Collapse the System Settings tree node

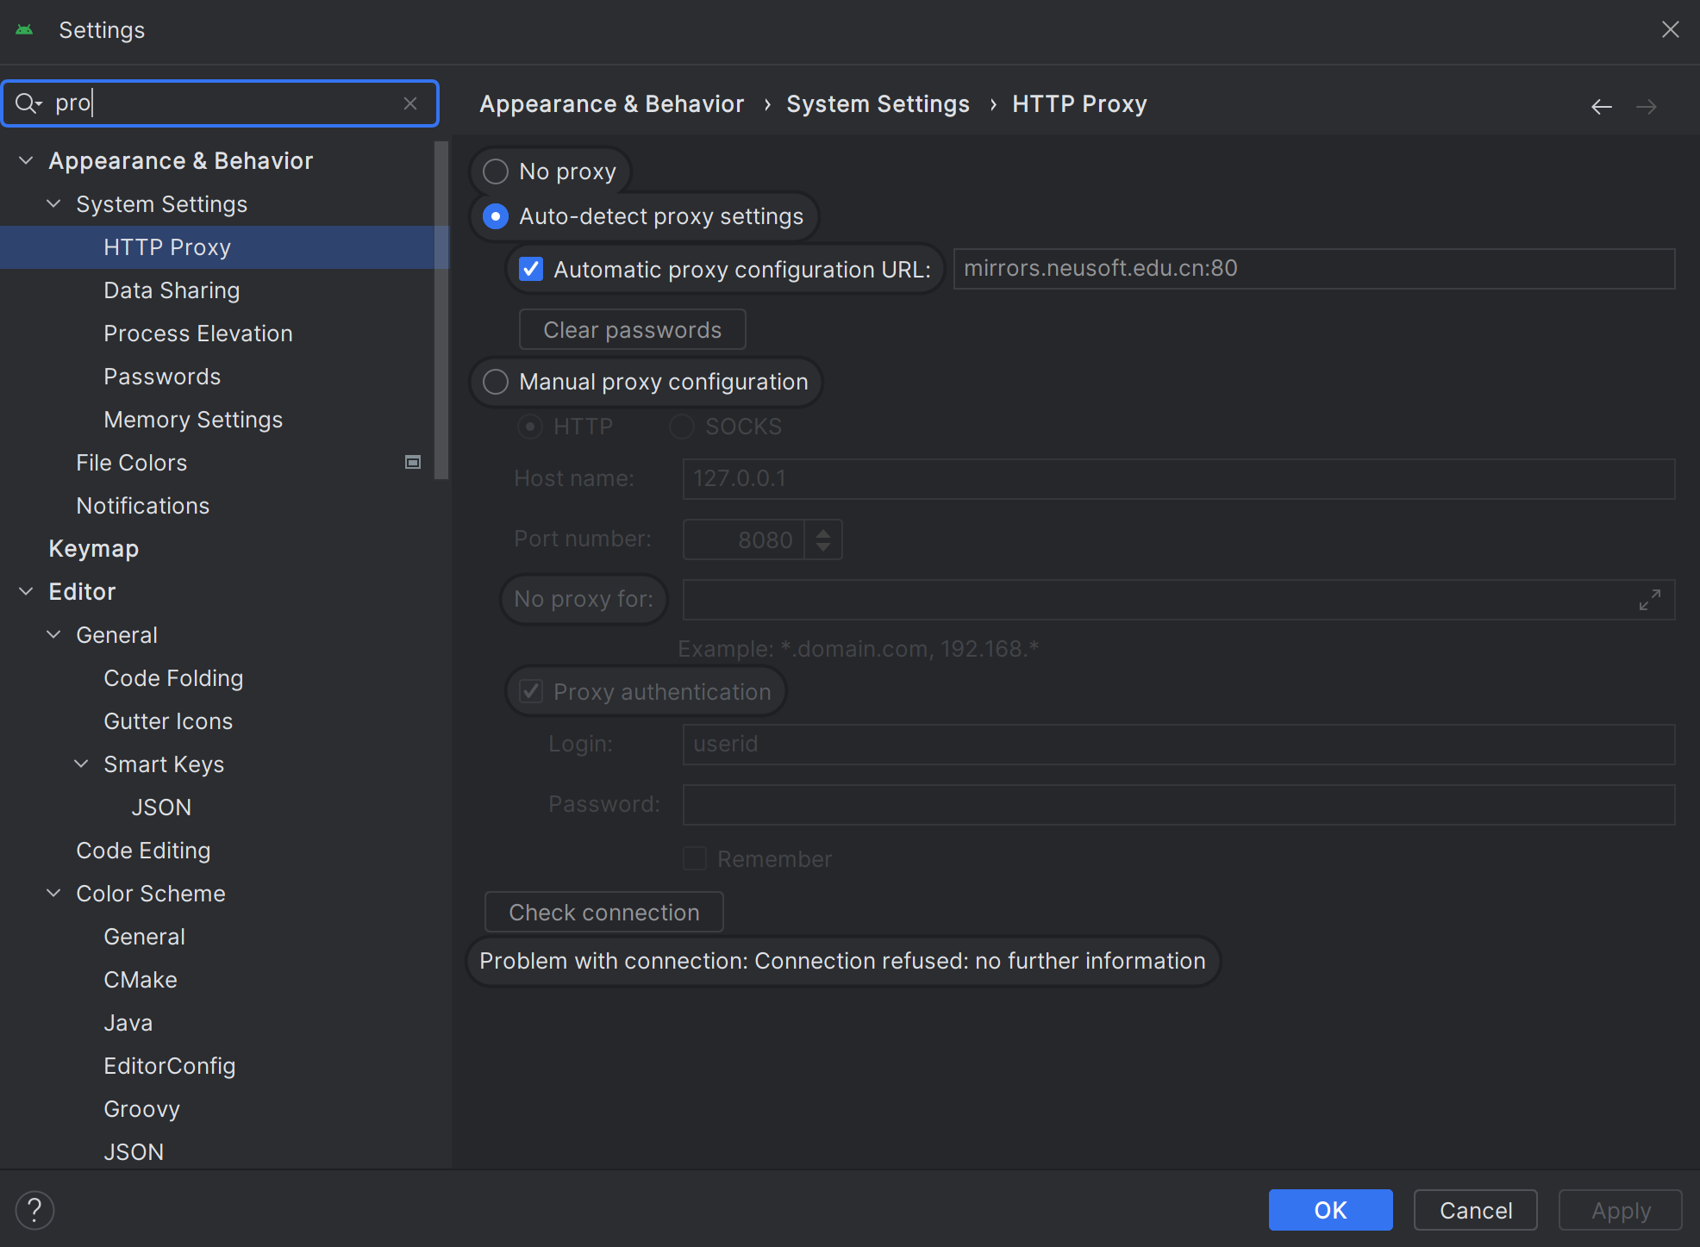point(53,204)
